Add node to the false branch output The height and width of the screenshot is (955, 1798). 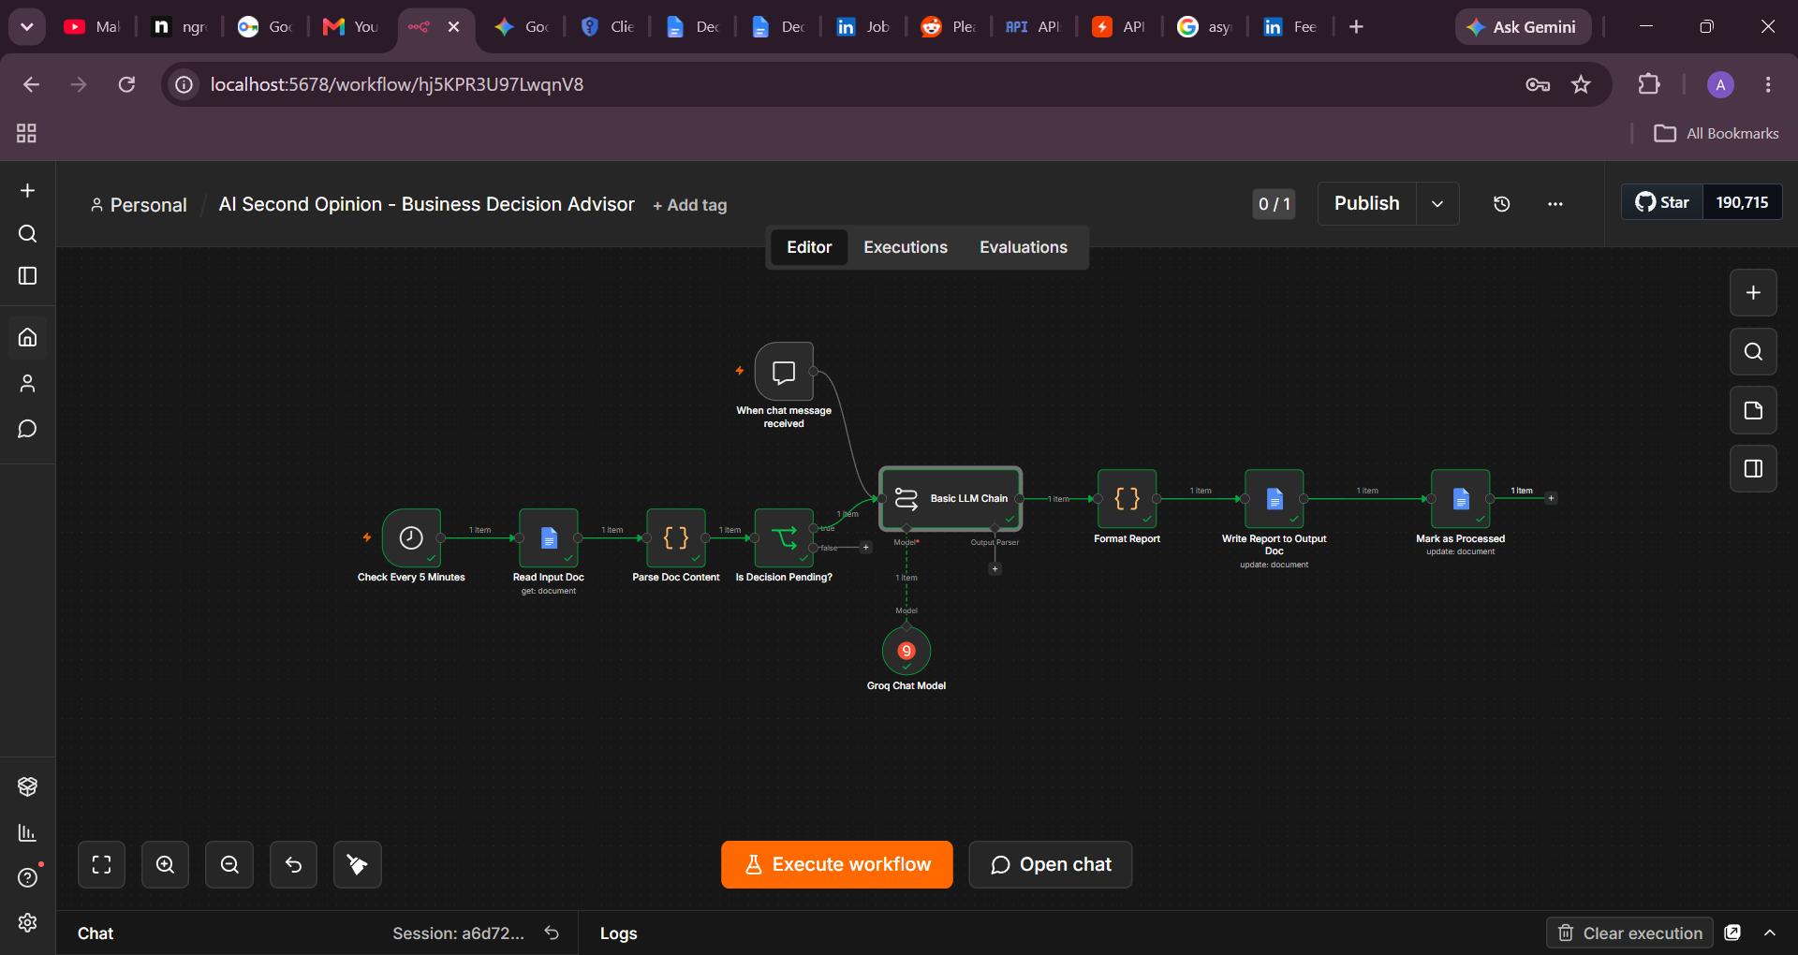click(x=866, y=548)
